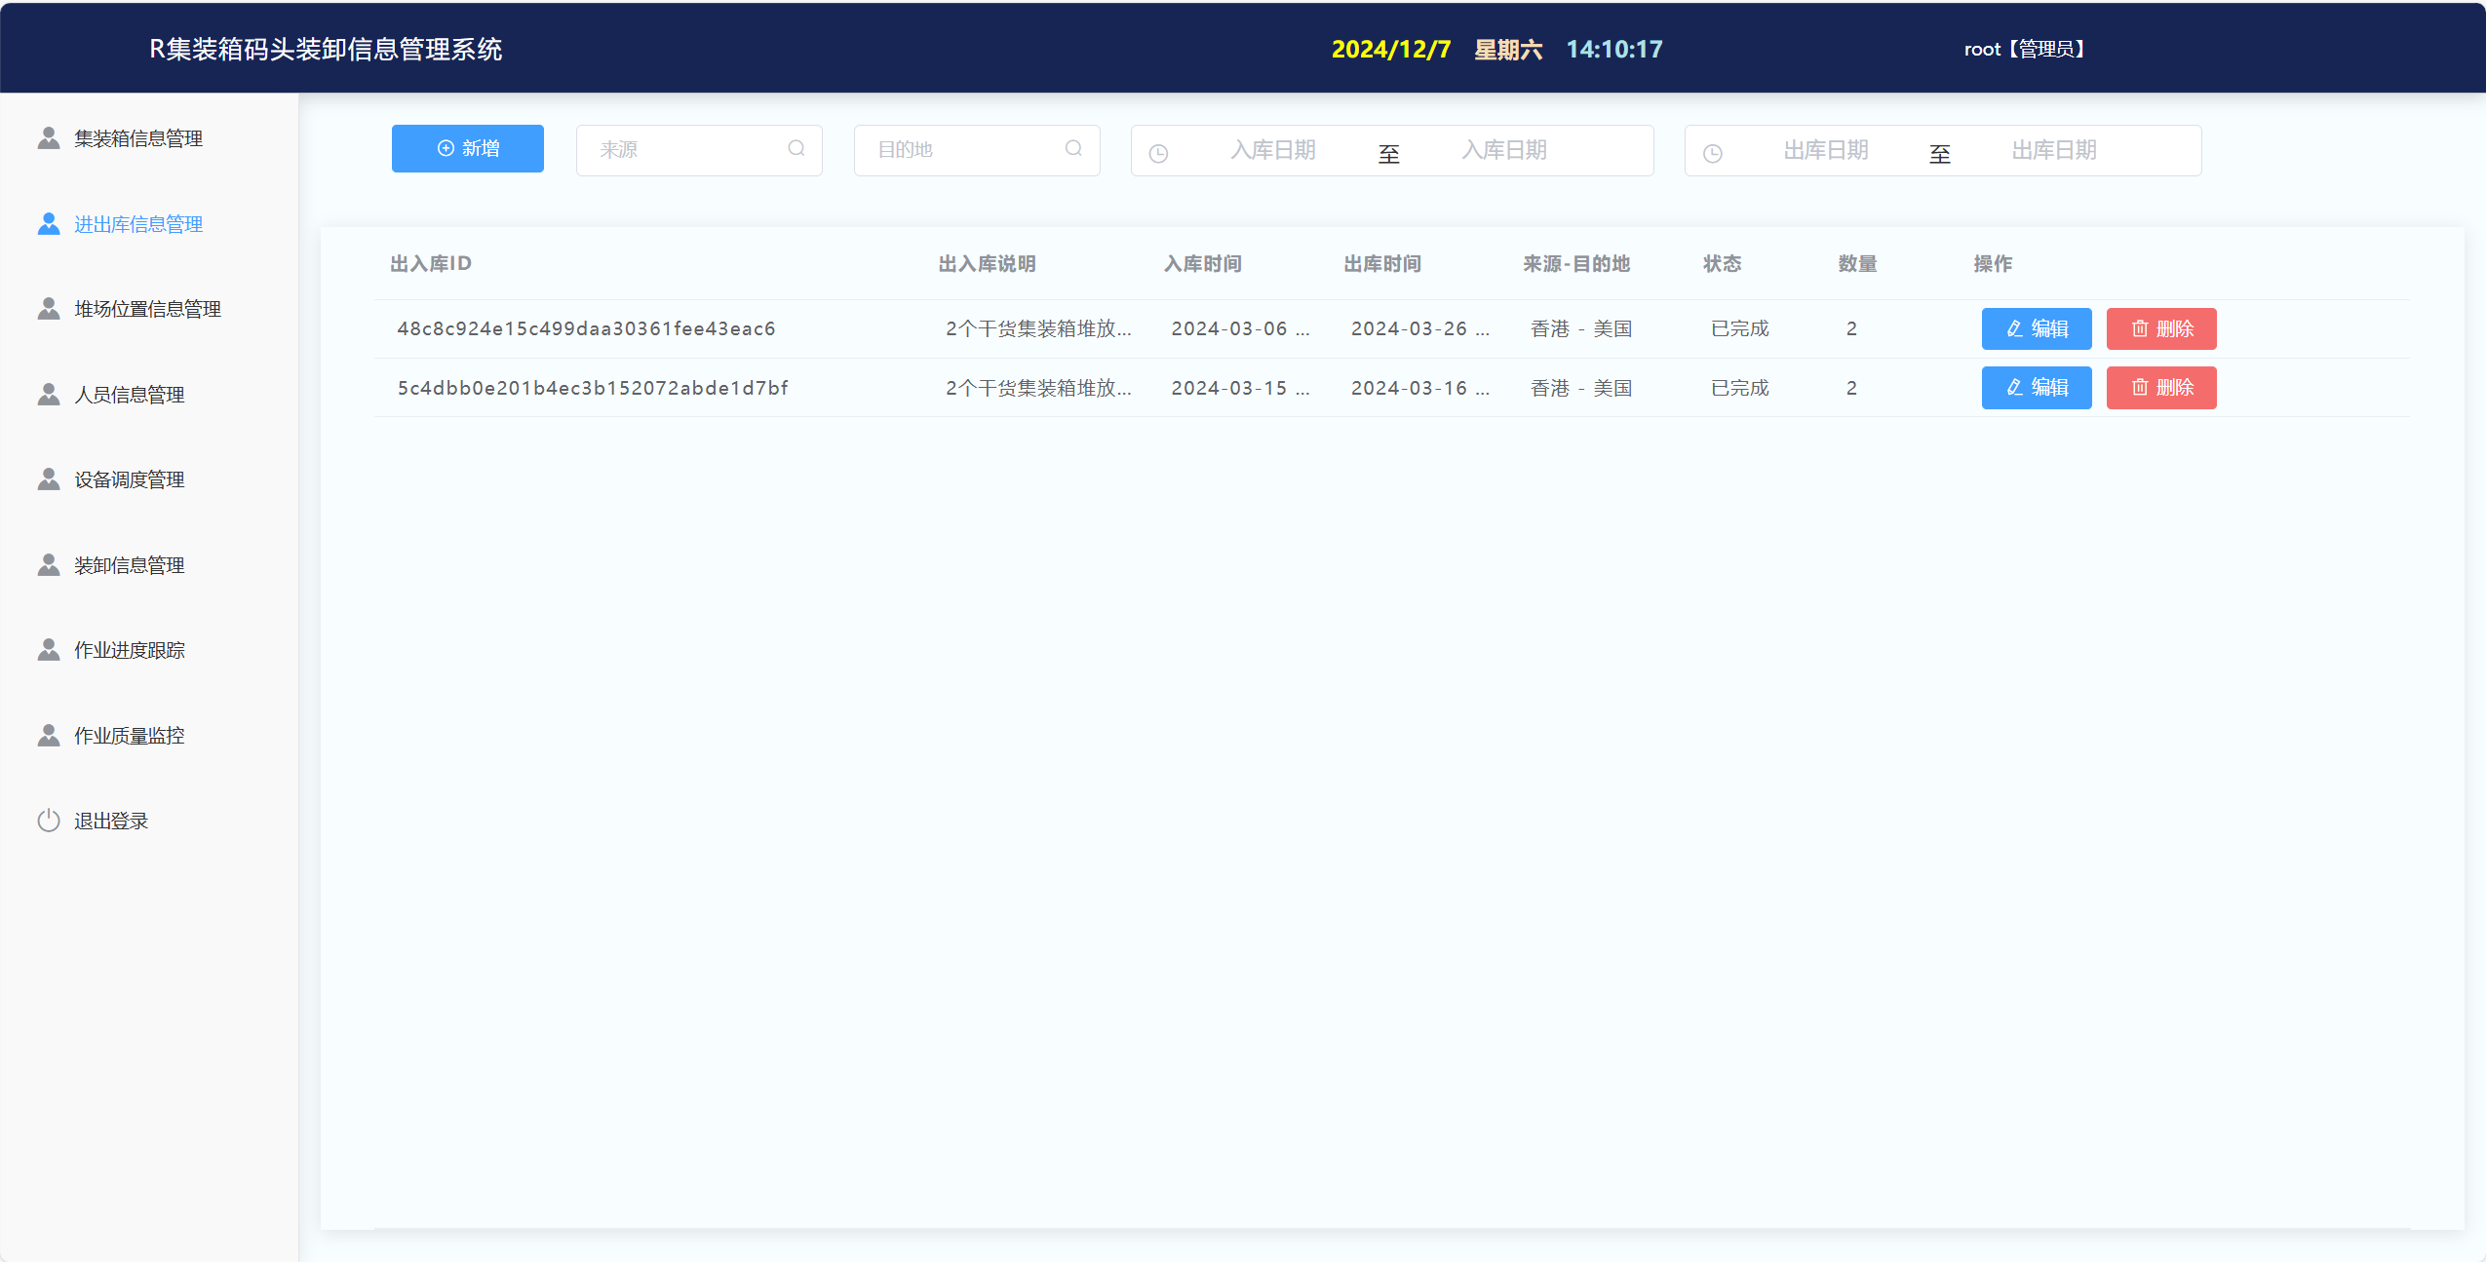Viewport: 2486px width, 1262px height.
Task: Click the user icon beside 集装箱信息管理
Action: 49,138
